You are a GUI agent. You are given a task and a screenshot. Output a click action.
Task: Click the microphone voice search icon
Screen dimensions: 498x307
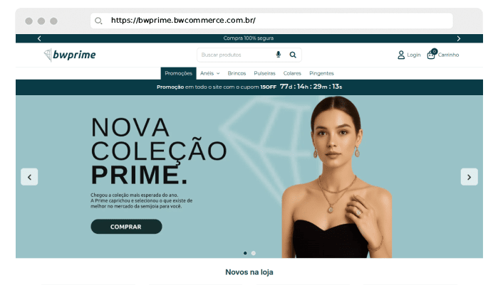pyautogui.click(x=279, y=55)
